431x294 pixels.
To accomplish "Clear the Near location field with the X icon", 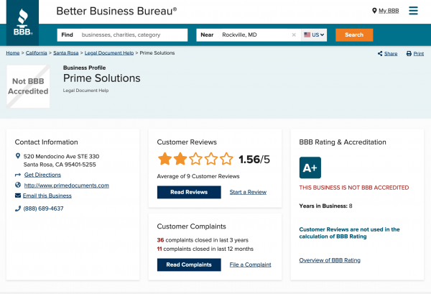I will coord(294,35).
